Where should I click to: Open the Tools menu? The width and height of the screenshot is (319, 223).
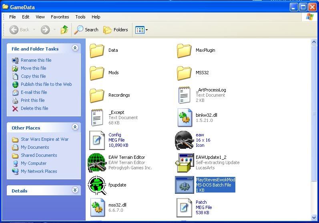tap(80, 17)
